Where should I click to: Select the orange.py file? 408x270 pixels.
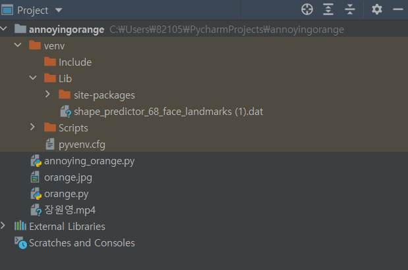click(x=66, y=194)
